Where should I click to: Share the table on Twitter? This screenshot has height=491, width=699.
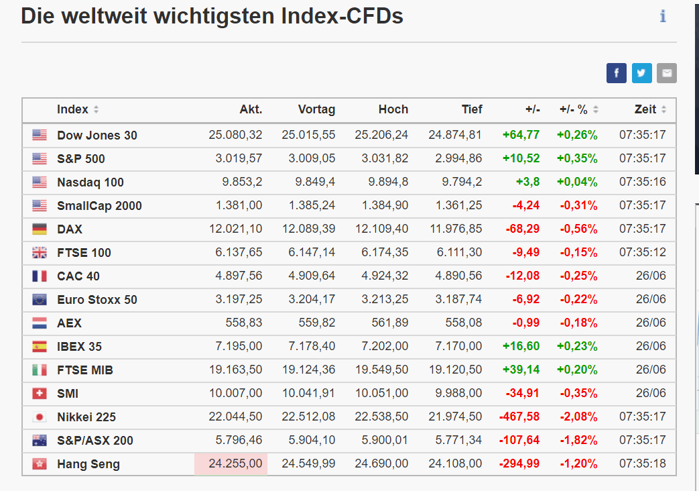click(641, 73)
